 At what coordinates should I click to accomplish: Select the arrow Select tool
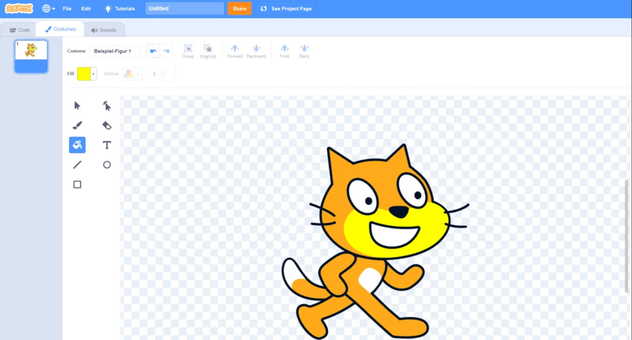pos(77,106)
